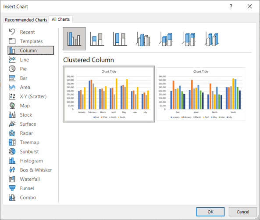Select the Map chart category
Screen dimensions: 260x220
[31, 106]
